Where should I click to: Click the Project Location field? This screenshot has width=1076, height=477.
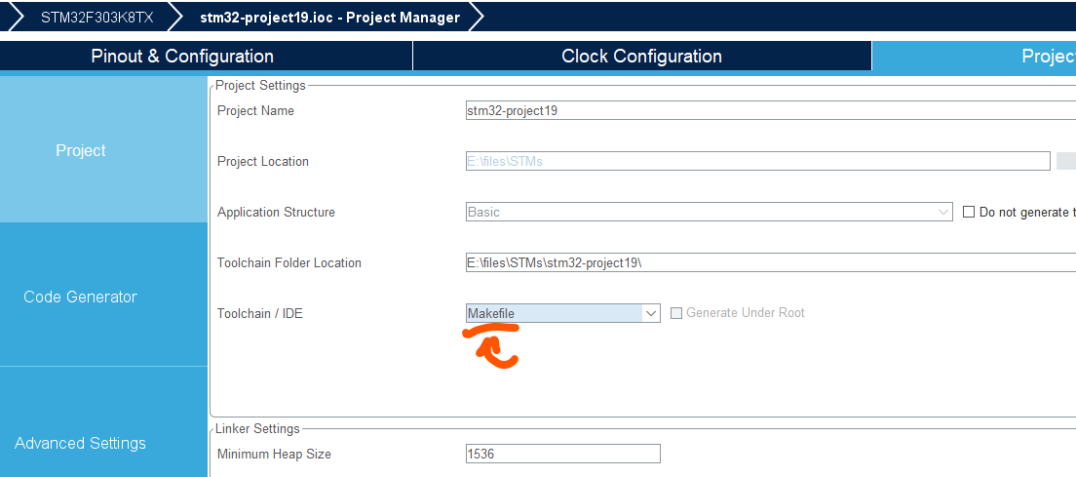pyautogui.click(x=757, y=161)
